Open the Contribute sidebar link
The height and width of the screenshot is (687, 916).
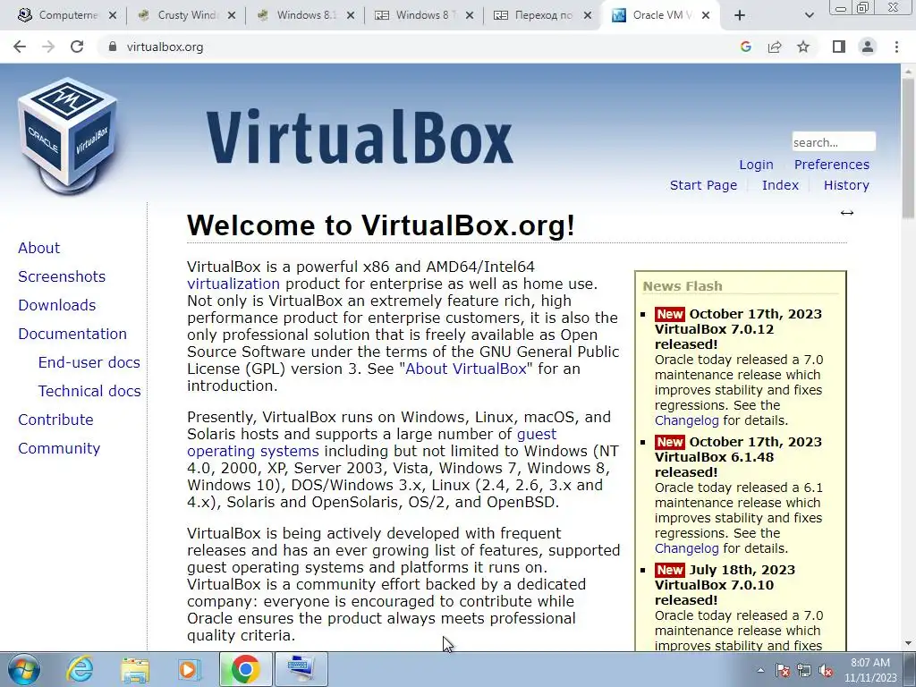pos(55,420)
